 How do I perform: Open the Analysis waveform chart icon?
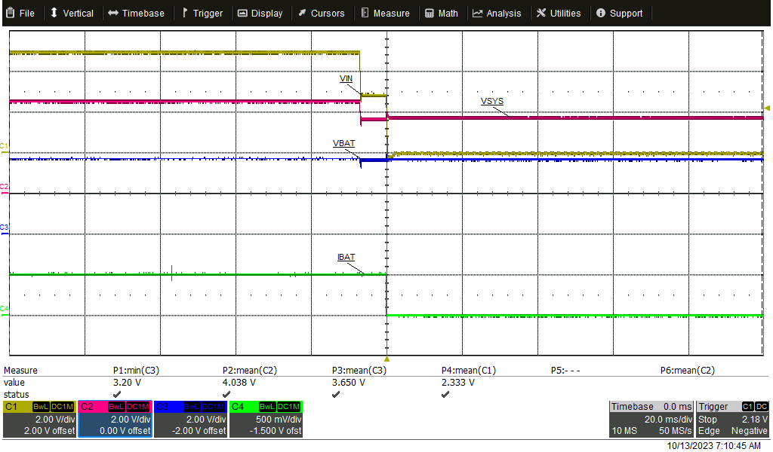[x=479, y=12]
